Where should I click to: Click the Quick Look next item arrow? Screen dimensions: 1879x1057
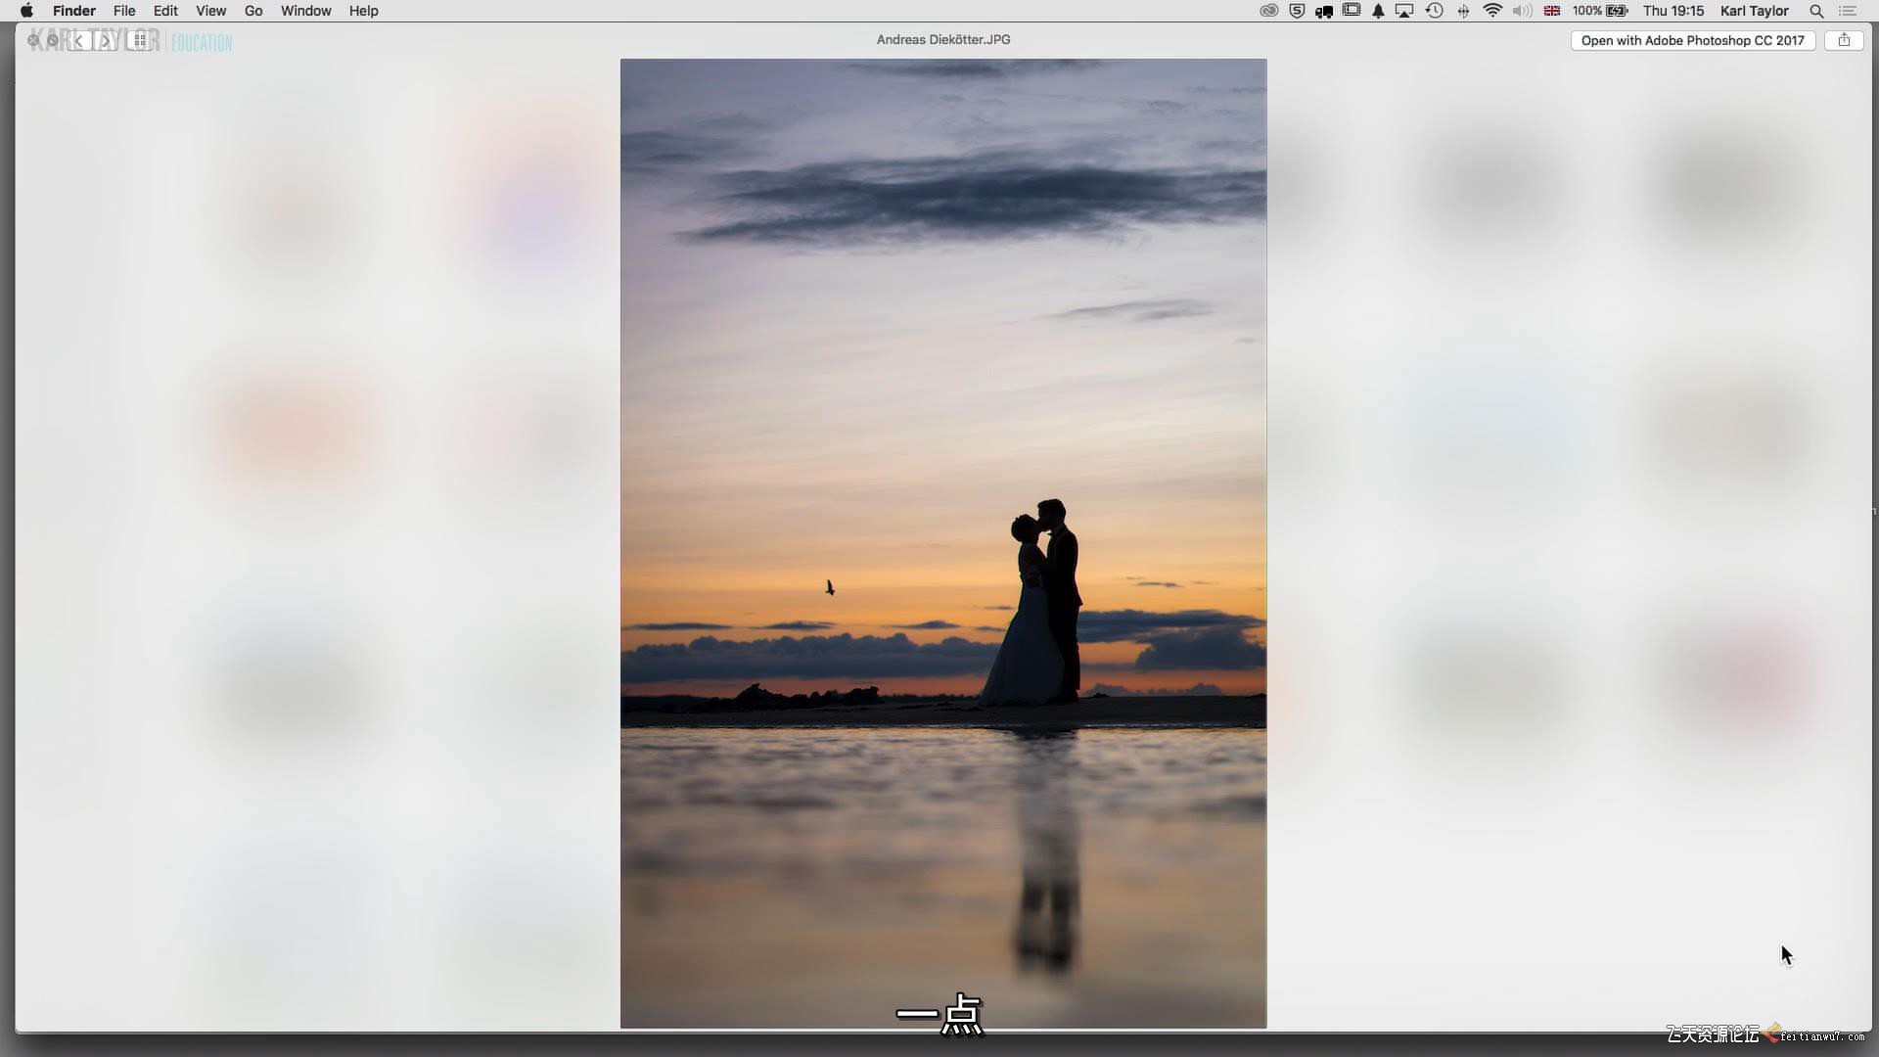pyautogui.click(x=105, y=41)
